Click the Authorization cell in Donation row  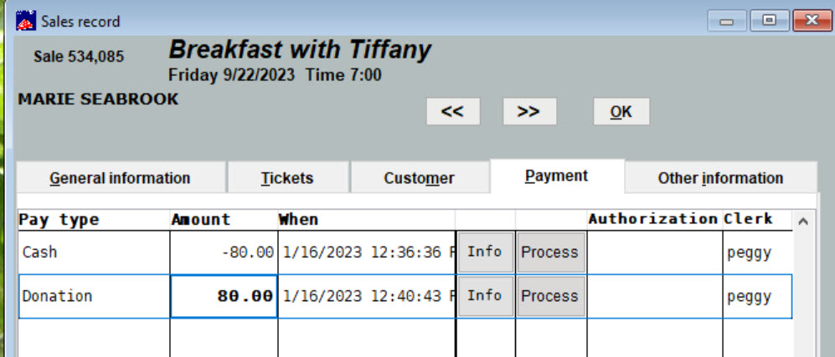coord(654,297)
